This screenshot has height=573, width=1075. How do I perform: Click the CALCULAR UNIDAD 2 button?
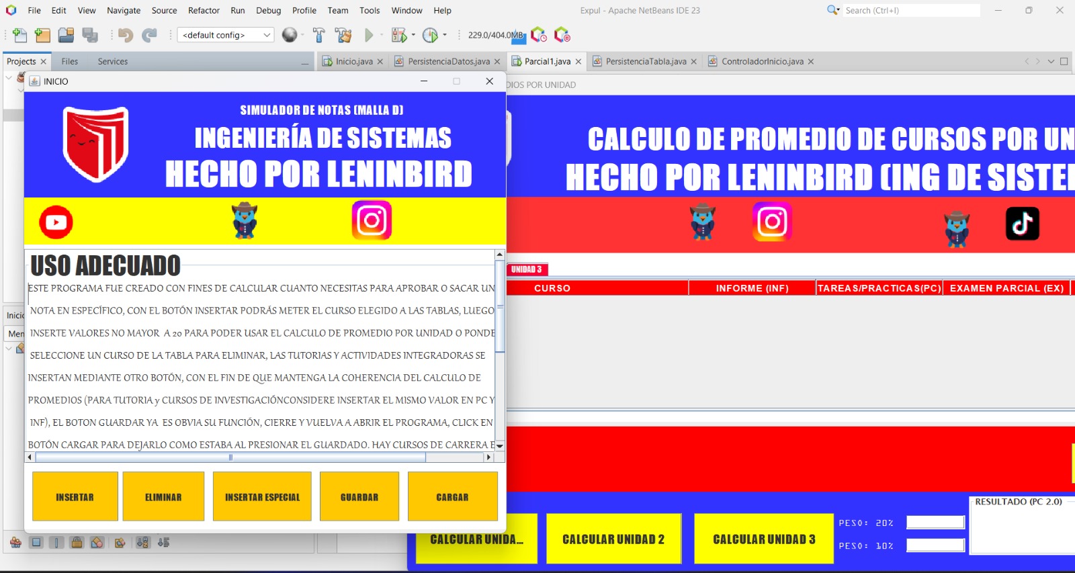pos(613,539)
